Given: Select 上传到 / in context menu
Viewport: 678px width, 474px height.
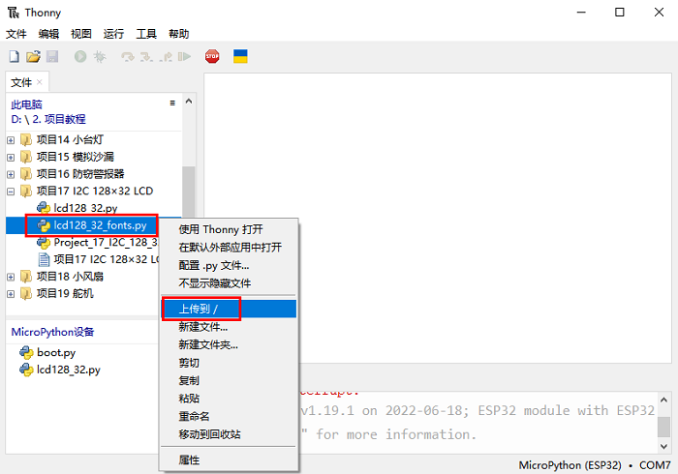Looking at the screenshot, I should (x=199, y=309).
